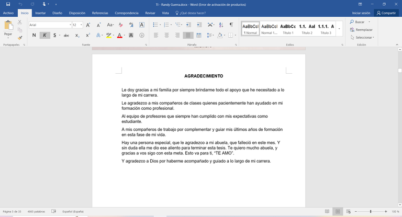The height and width of the screenshot is (217, 402).
Task: Open Replace (Reemplazar) dialog
Action: click(361, 30)
